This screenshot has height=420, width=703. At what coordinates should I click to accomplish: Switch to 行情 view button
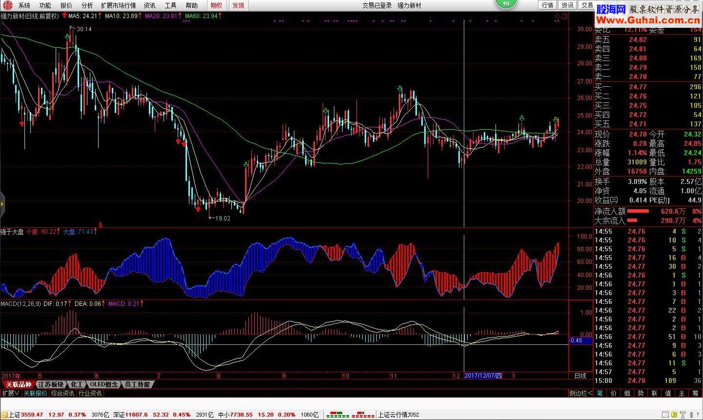pos(548,5)
